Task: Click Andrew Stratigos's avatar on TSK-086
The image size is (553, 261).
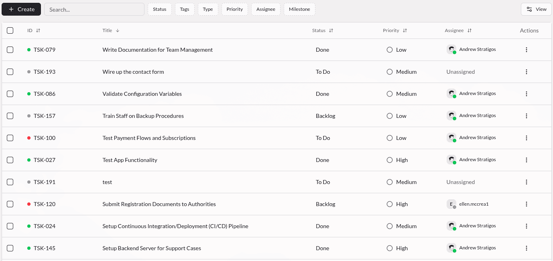Action: pos(451,93)
